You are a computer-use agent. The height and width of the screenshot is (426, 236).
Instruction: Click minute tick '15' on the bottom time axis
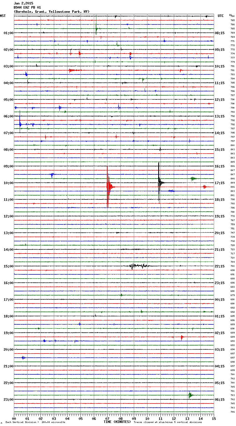tap(214, 419)
